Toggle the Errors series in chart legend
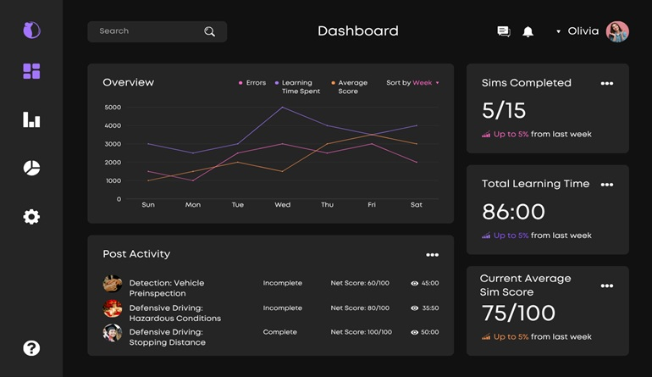Screen dimensions: 652x377 pyautogui.click(x=252, y=83)
